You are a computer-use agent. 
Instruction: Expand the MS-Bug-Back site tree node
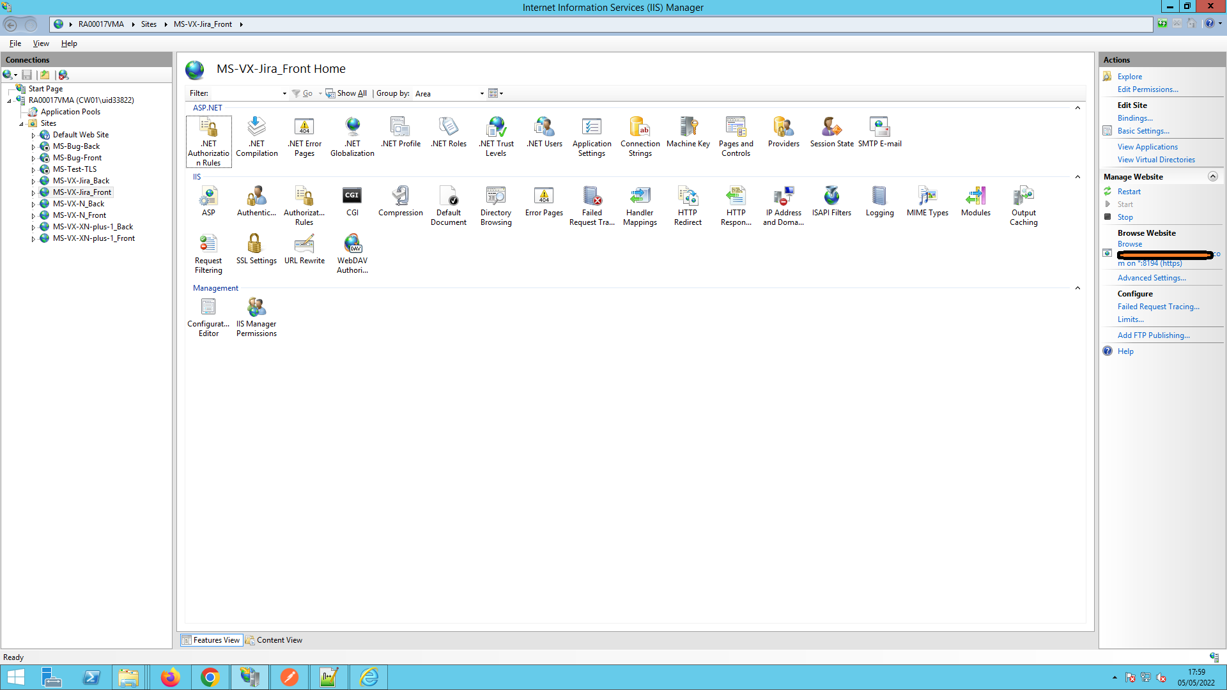point(33,147)
